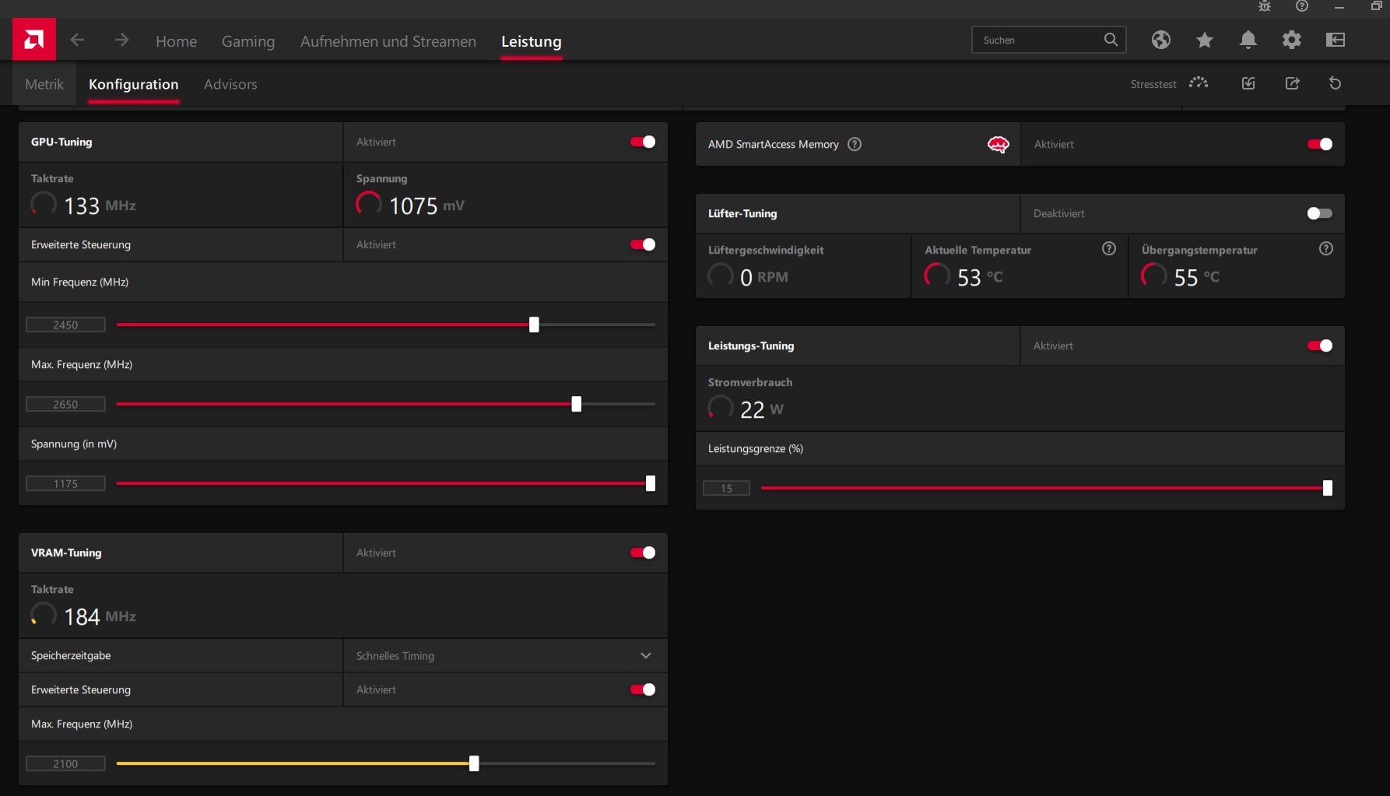Click the reset configuration icon
Image resolution: width=1390 pixels, height=796 pixels.
tap(1335, 83)
